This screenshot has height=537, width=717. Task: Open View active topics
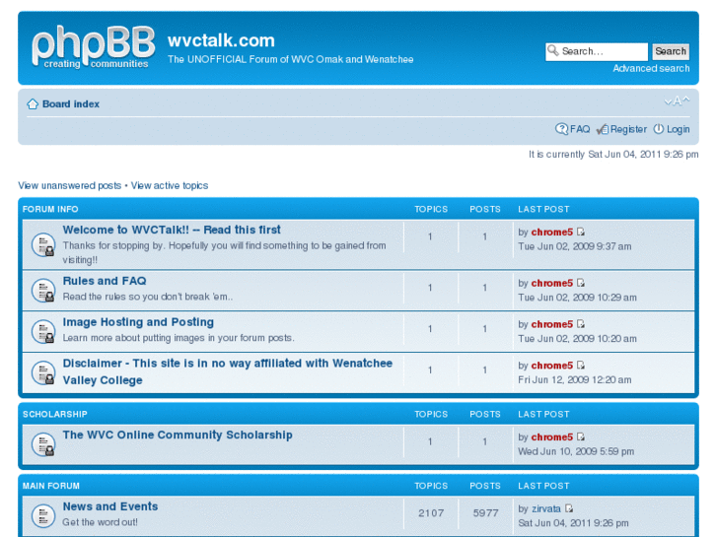[x=170, y=185]
